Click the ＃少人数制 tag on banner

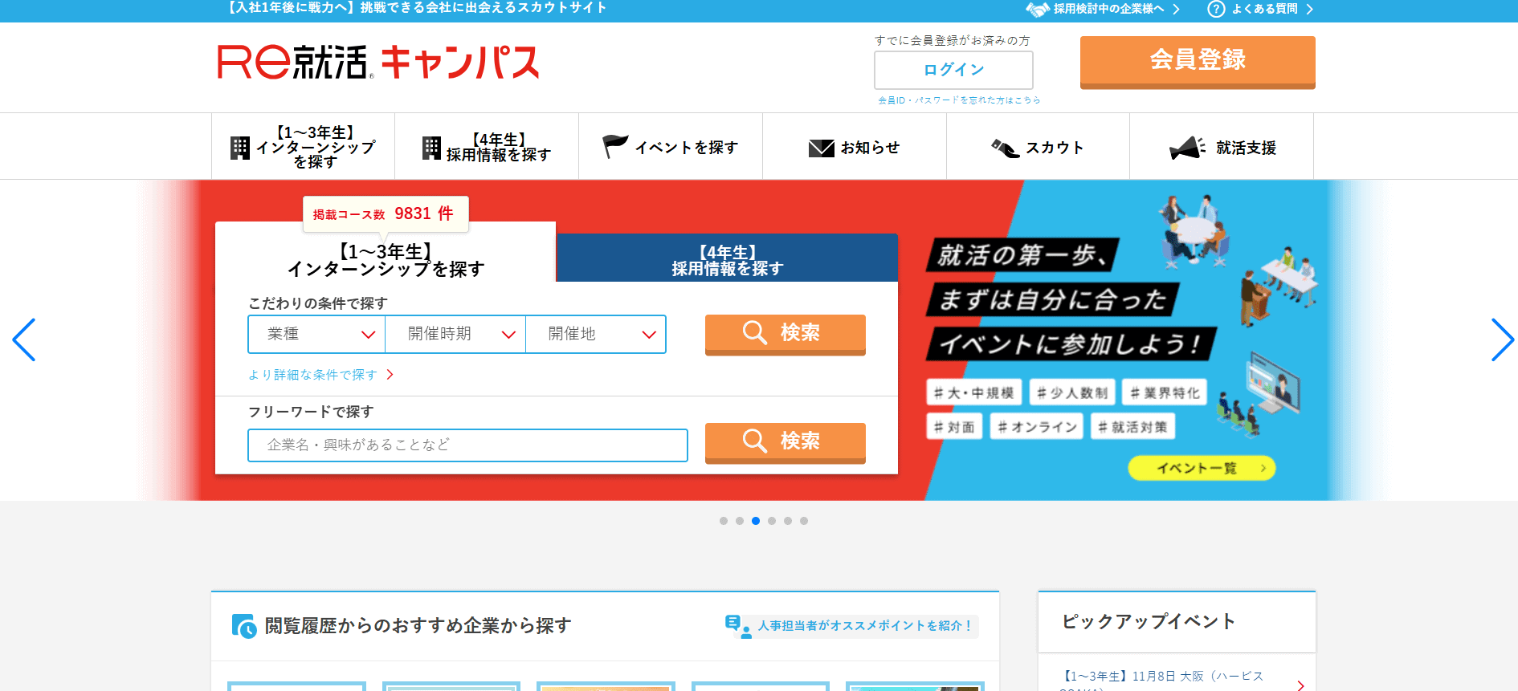click(1071, 392)
